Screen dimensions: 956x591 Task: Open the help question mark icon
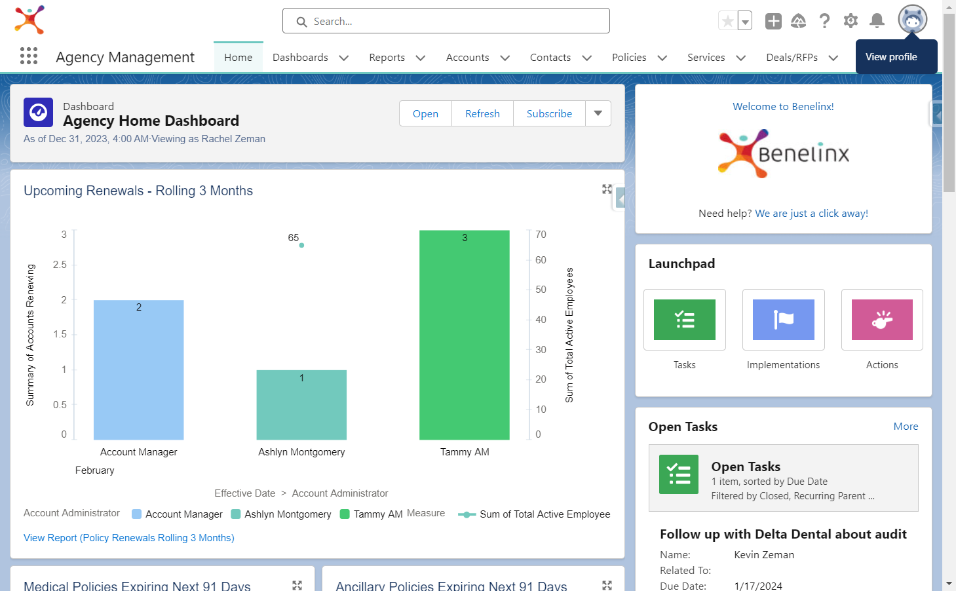click(x=825, y=21)
